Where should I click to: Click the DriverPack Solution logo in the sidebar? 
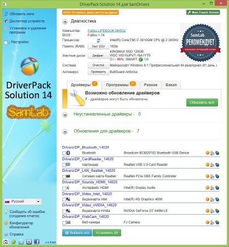tap(30, 66)
